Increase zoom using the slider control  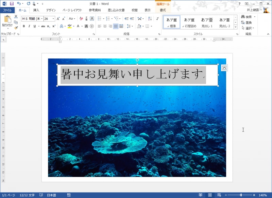tap(241, 195)
